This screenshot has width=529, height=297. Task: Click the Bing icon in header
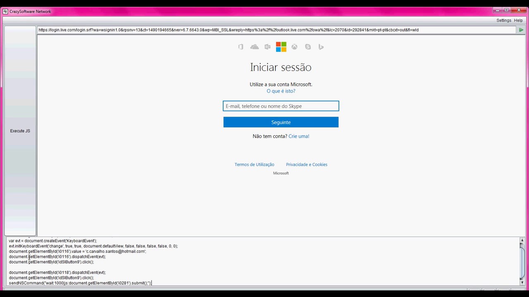[321, 47]
